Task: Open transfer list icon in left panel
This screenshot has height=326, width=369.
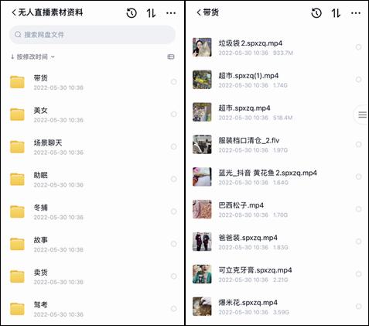Action: pos(151,13)
